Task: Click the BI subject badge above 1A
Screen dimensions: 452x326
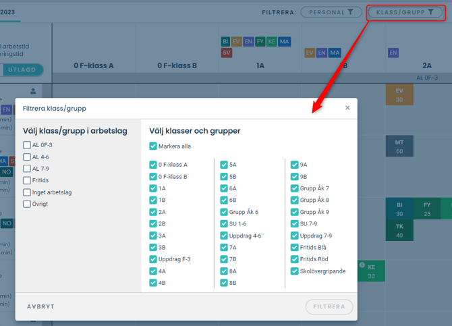Action: point(225,42)
